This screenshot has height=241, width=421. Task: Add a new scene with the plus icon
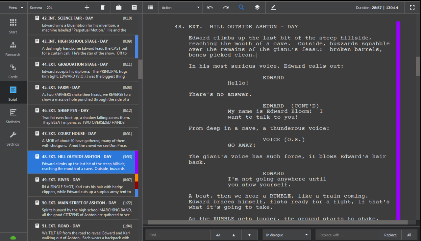[87, 7]
